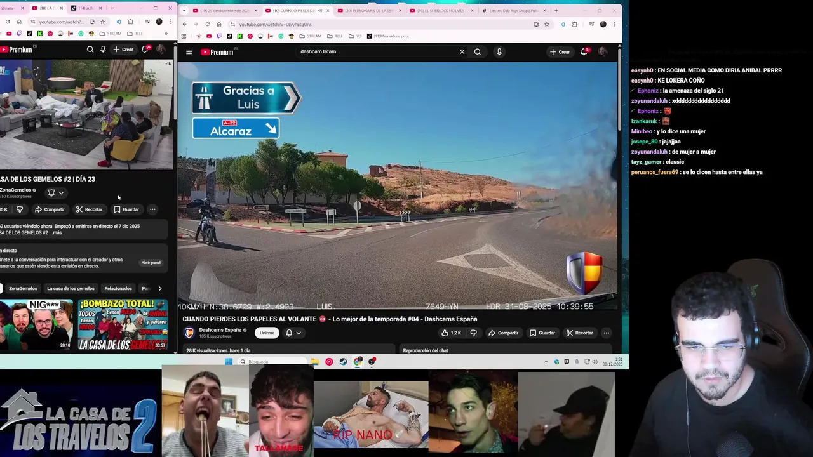Clear the 'dashcam latam' search text
This screenshot has height=457, width=813.
[462, 52]
